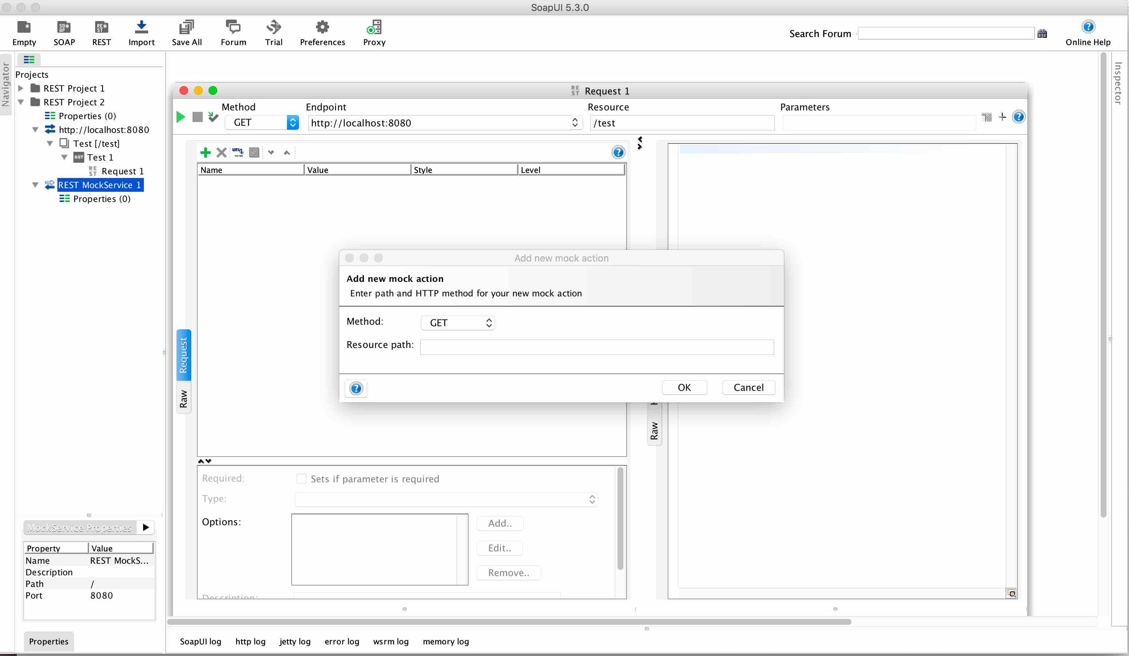Screen dimensions: 1129x656
Task: Click parameter details vertical scrollbar
Action: 620,519
